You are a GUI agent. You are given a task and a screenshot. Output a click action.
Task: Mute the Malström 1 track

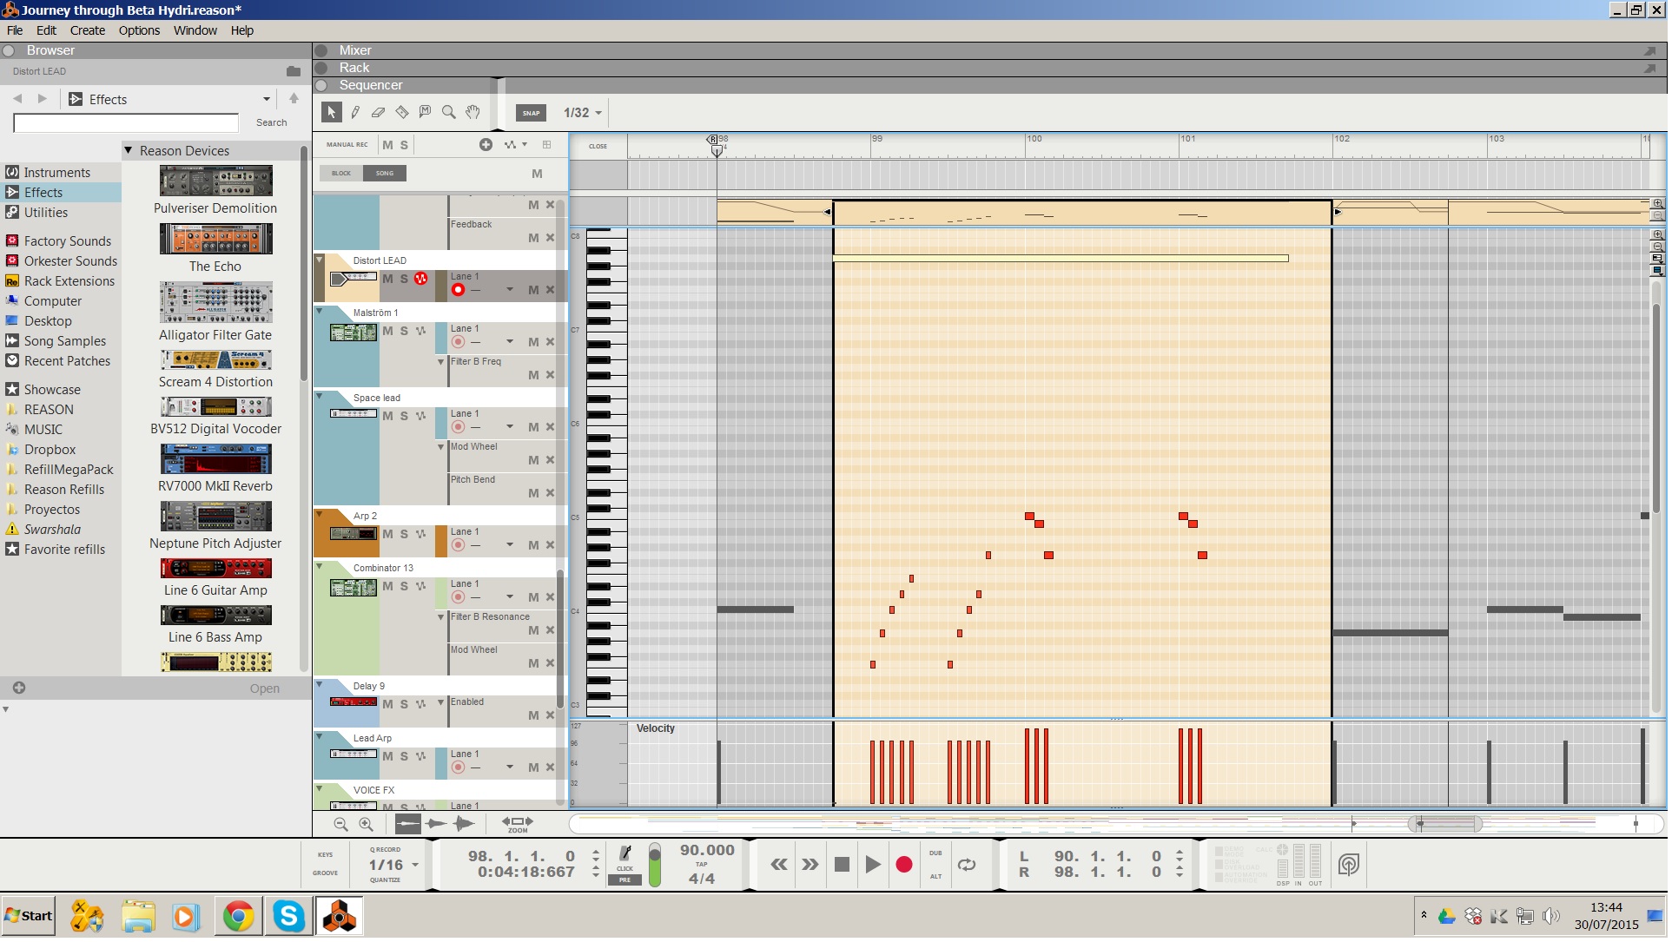tap(388, 332)
